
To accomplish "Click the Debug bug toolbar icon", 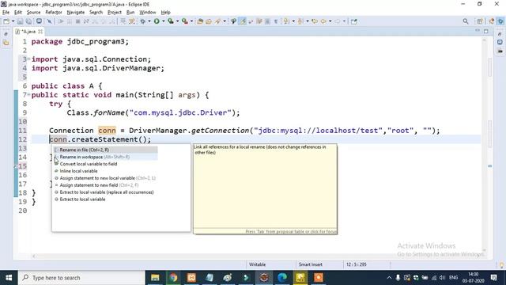I will pos(142,21).
